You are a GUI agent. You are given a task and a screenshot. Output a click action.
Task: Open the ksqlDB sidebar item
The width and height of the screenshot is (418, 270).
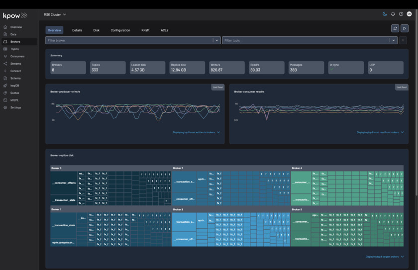pos(14,86)
